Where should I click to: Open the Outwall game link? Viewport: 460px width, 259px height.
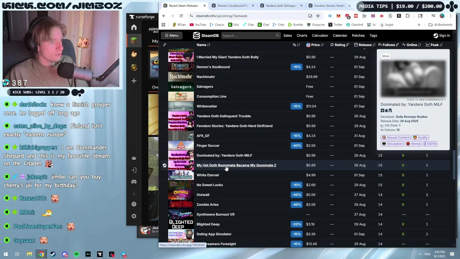[203, 195]
